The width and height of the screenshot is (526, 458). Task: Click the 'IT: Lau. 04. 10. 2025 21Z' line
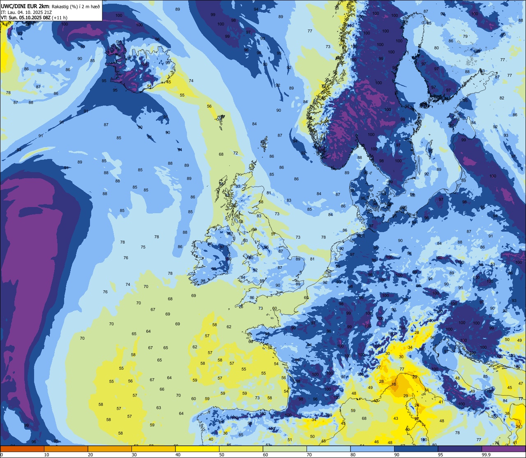(27, 12)
